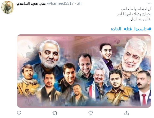This screenshot has height=118, width=154.
Task: Click the author display name علي حميد الساعدي
Action: [31, 3]
